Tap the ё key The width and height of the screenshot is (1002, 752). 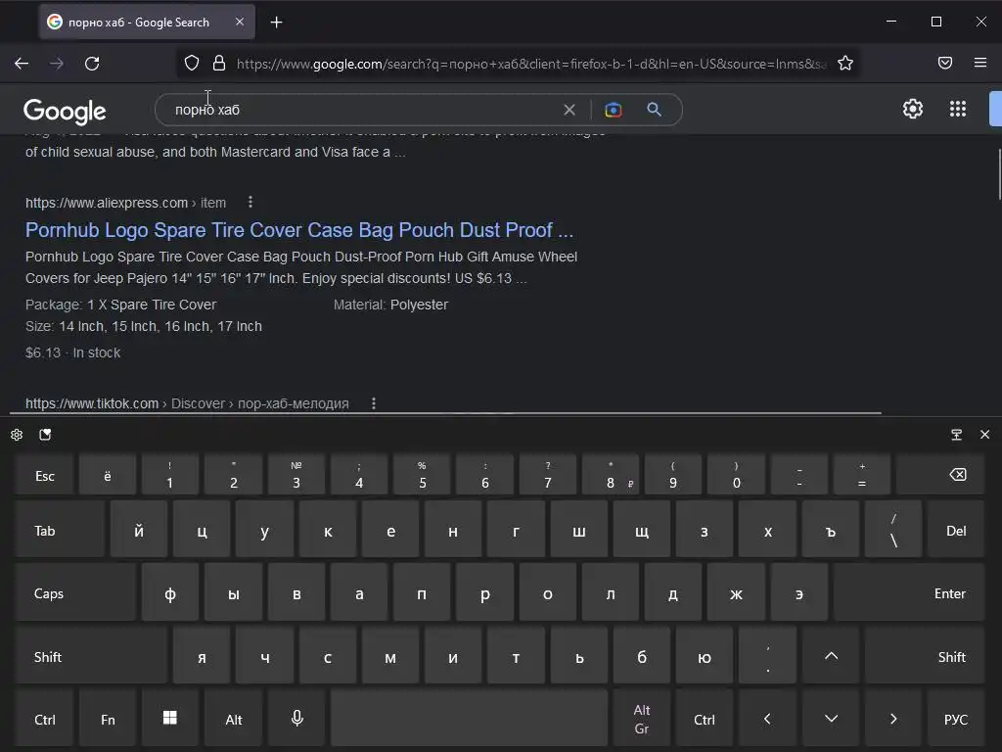108,475
